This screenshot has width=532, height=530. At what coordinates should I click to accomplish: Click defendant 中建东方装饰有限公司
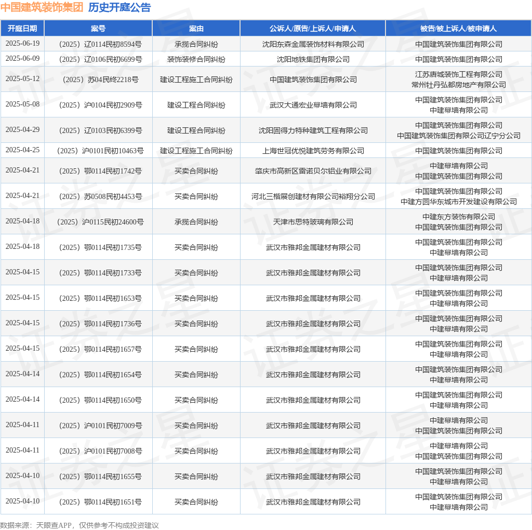[x=459, y=217]
